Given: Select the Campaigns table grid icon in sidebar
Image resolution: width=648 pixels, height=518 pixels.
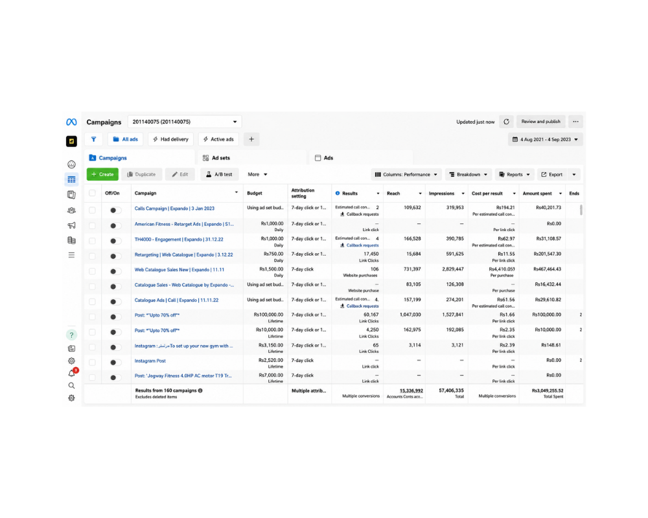Looking at the screenshot, I should point(71,180).
